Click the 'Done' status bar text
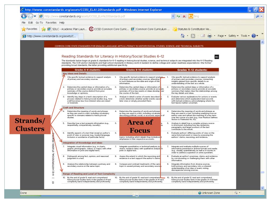Viewport: 271px width, 203px height. point(24,193)
